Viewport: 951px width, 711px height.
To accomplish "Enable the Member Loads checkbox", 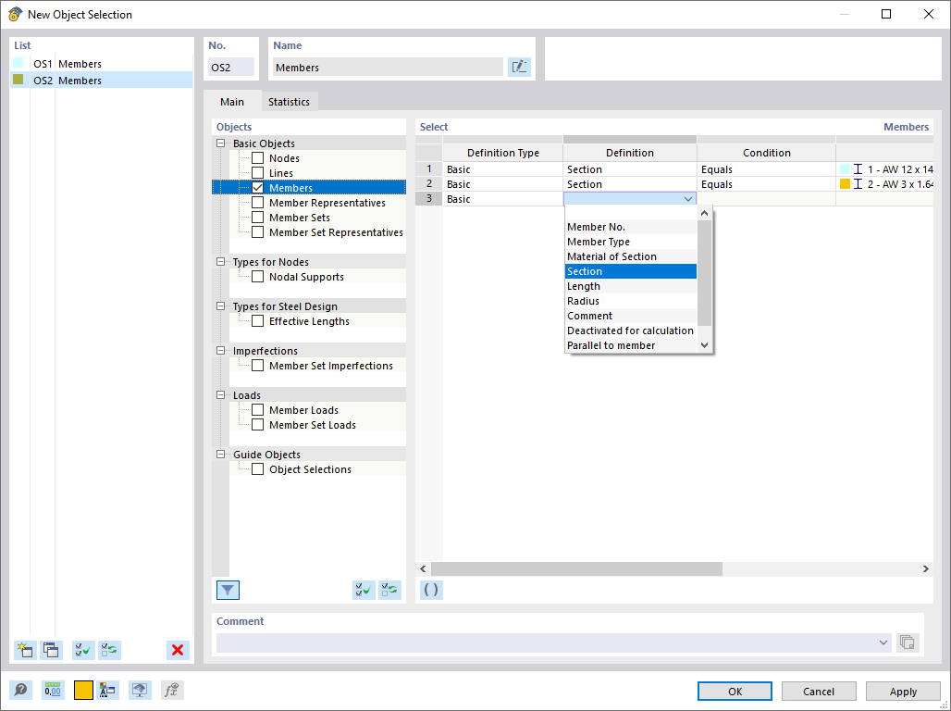I will (258, 409).
